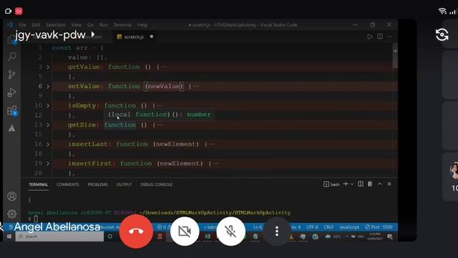Viewport: 458px width, 258px height.
Task: Select the bash terminal entry
Action: [x=331, y=184]
